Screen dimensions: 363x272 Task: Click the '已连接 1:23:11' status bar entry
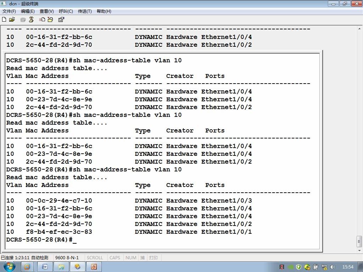coord(15,257)
